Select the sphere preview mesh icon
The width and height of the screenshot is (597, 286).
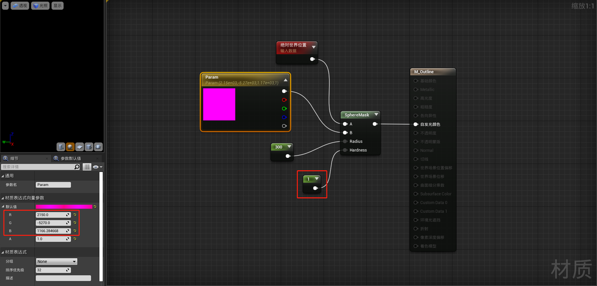point(71,147)
